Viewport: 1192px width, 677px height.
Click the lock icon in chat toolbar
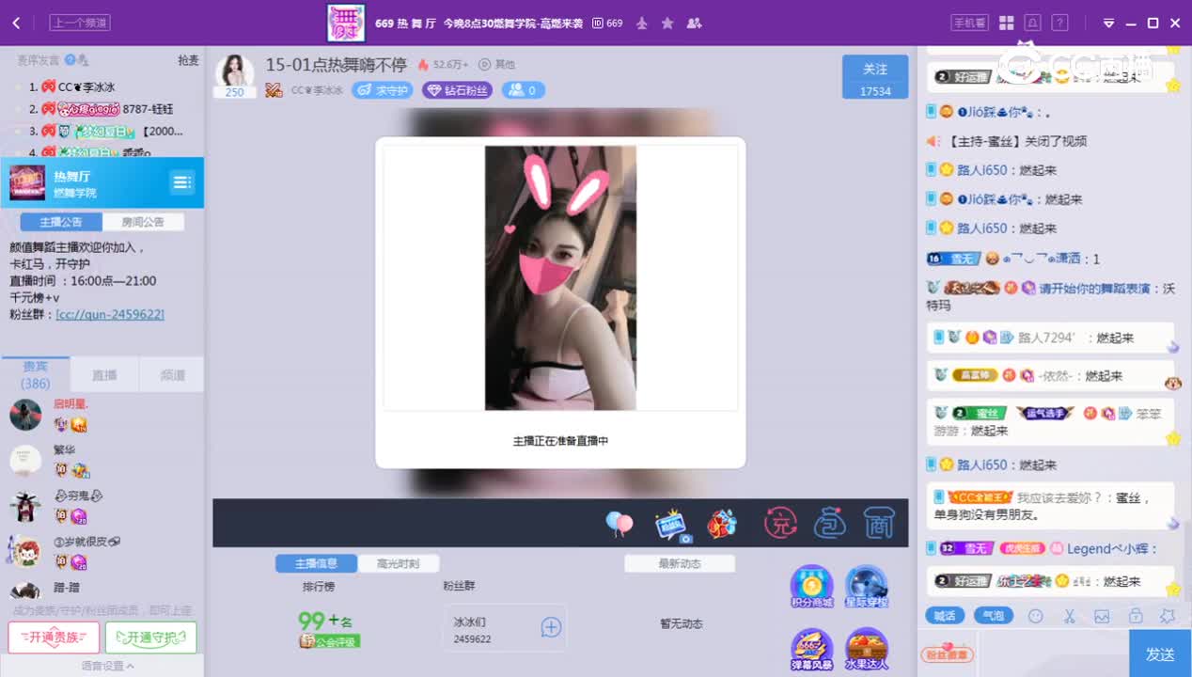point(1136,616)
